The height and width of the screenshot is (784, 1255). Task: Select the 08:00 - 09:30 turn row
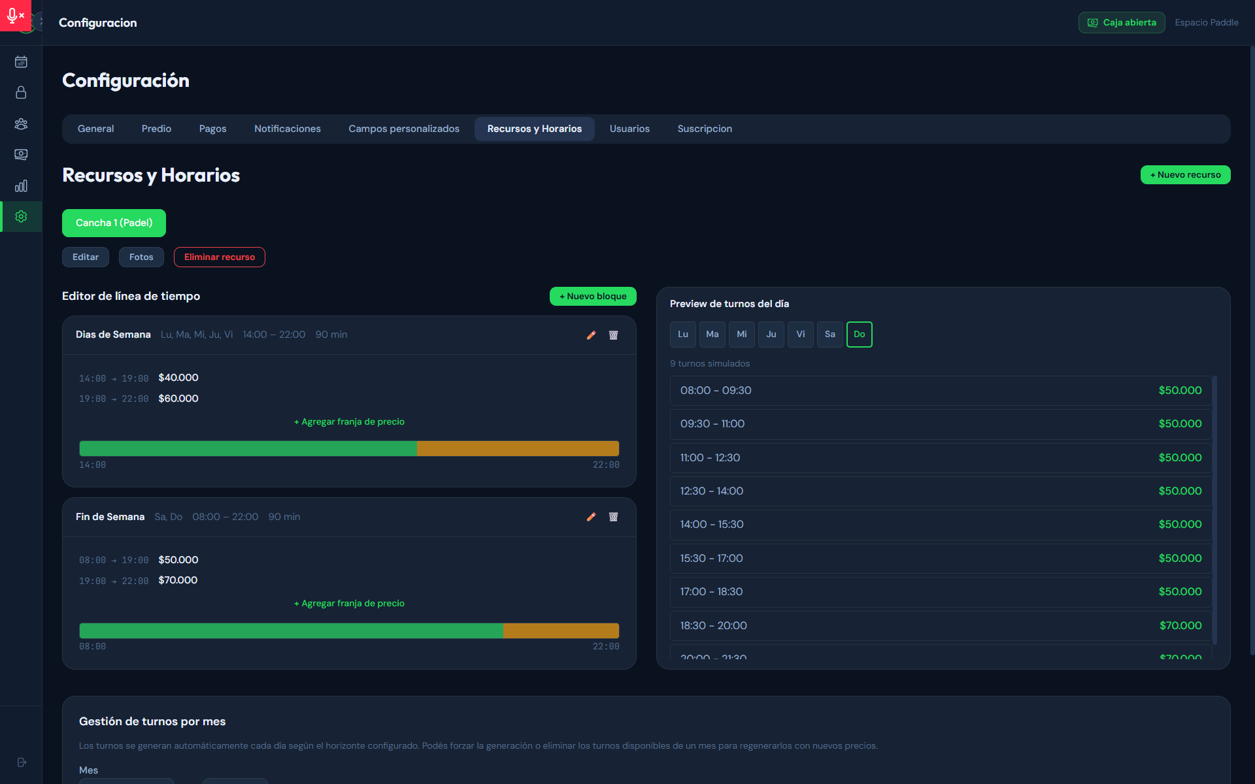tap(941, 391)
